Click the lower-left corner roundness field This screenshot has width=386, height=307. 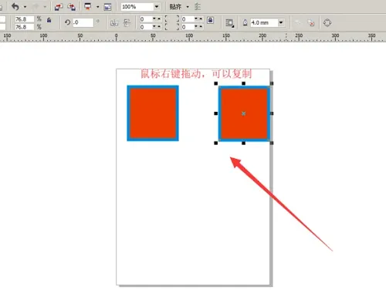click(146, 27)
